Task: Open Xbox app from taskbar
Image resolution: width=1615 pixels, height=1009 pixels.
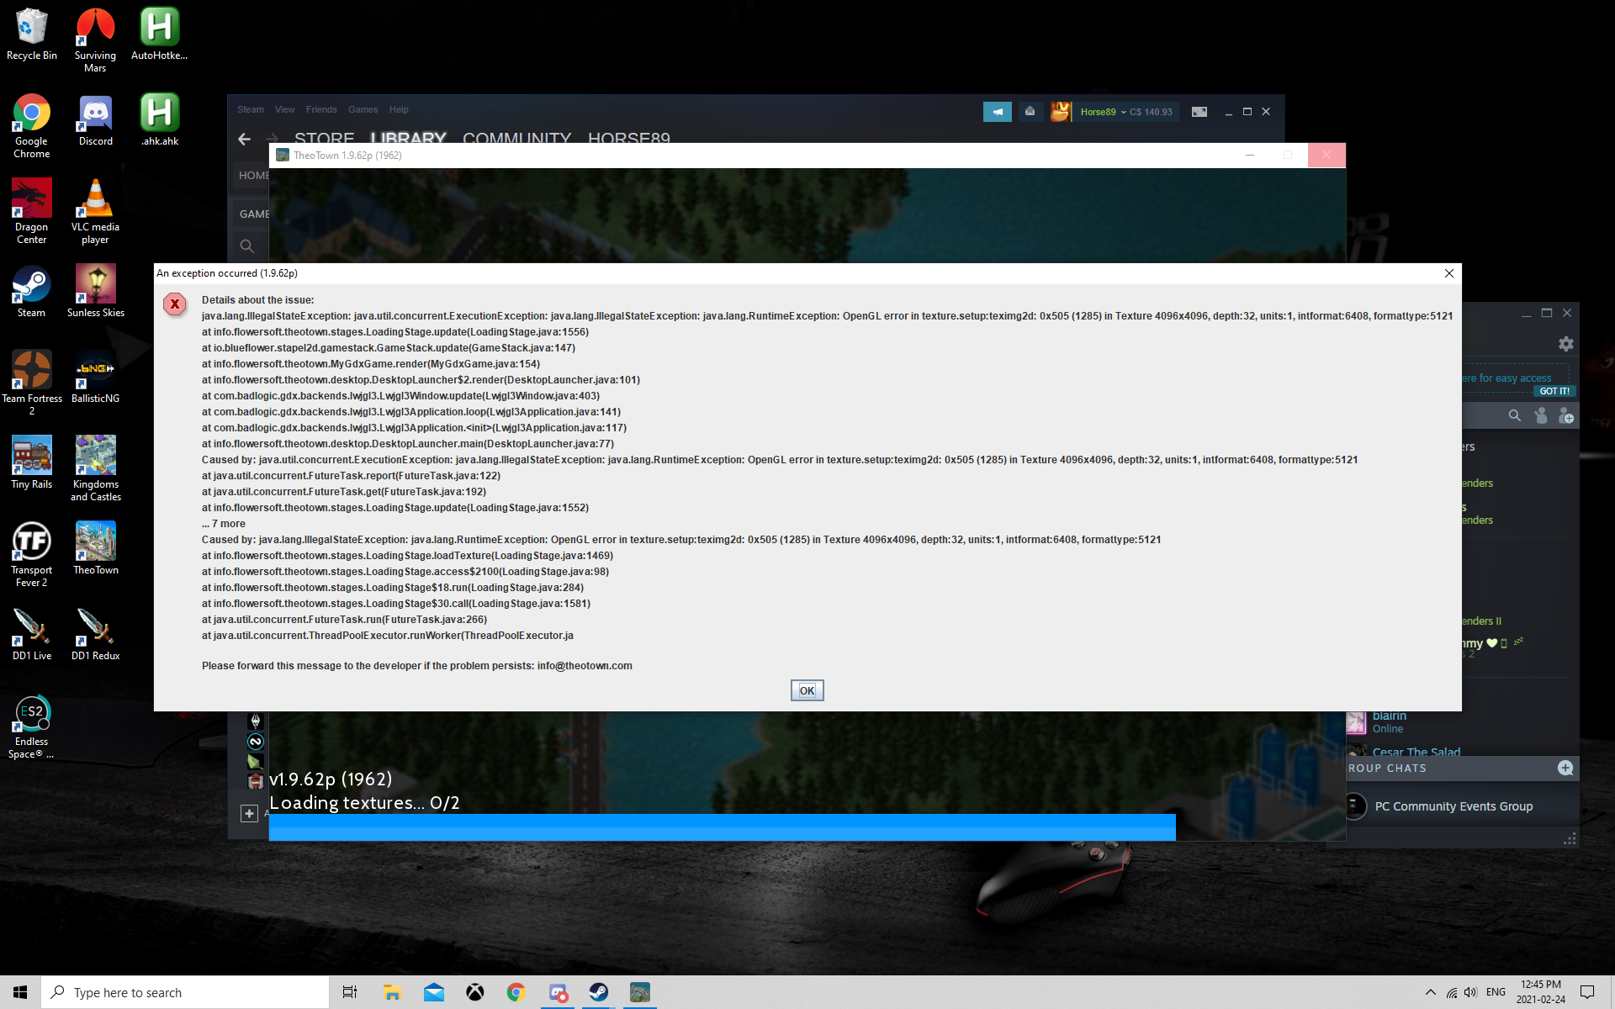Action: [x=475, y=992]
